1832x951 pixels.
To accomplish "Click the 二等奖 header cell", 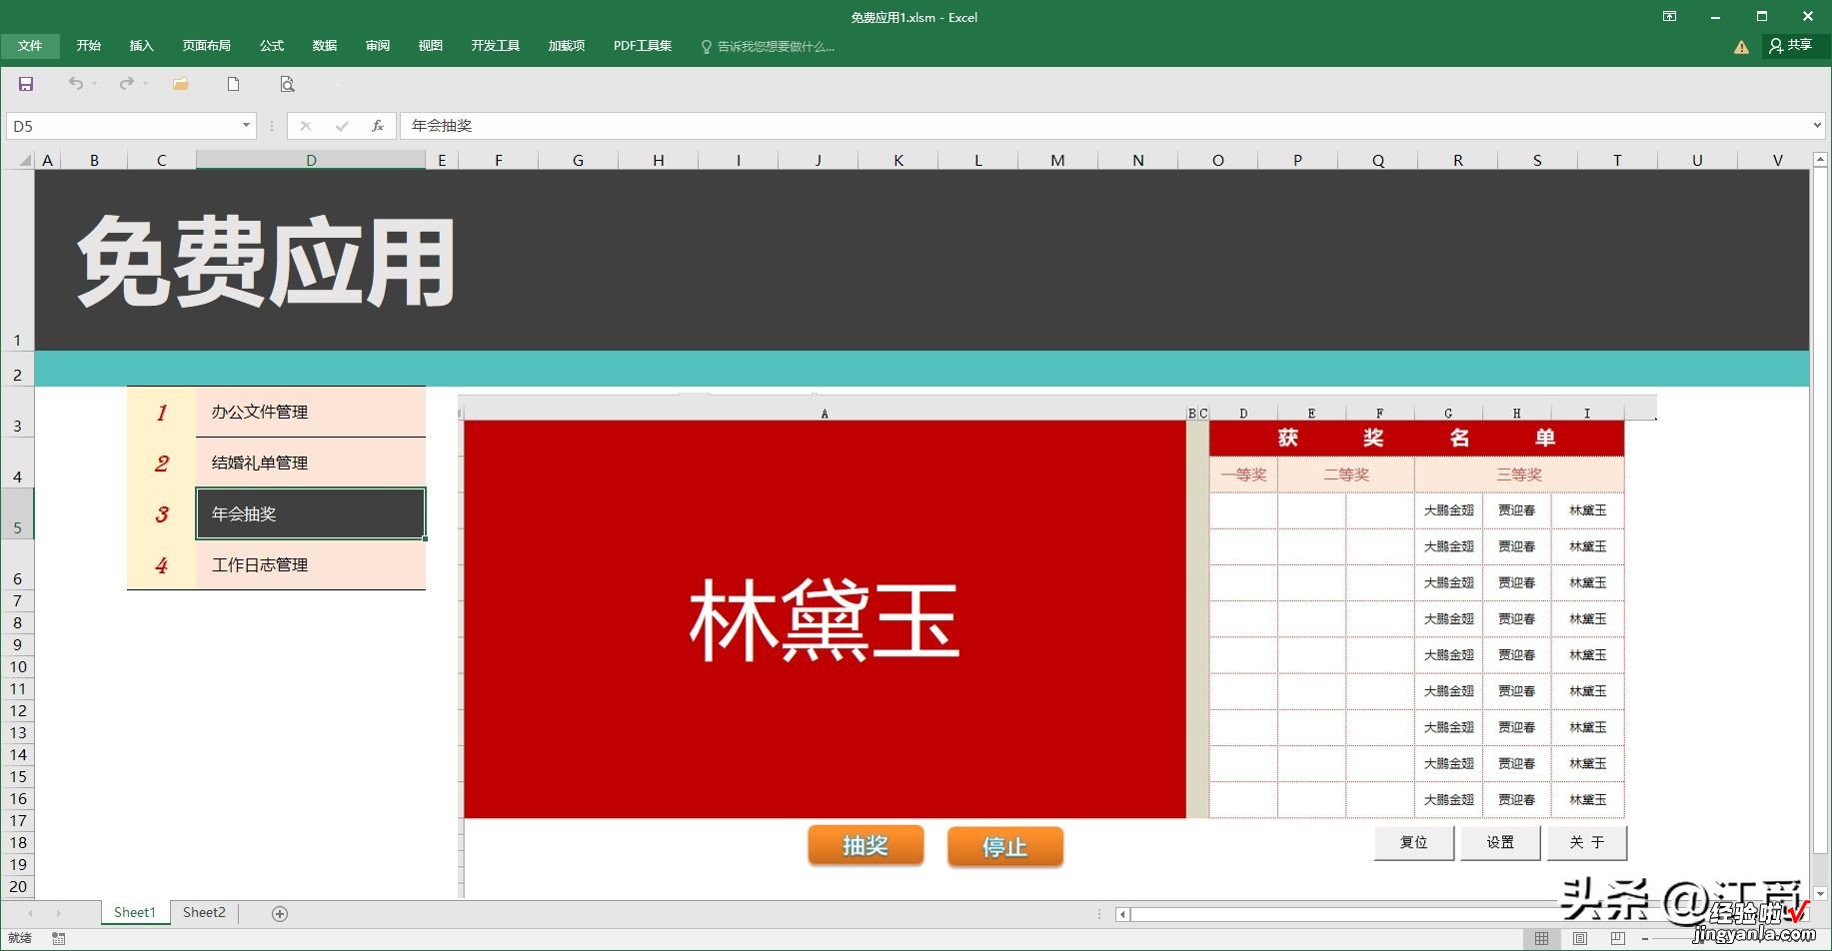I will 1346,475.
